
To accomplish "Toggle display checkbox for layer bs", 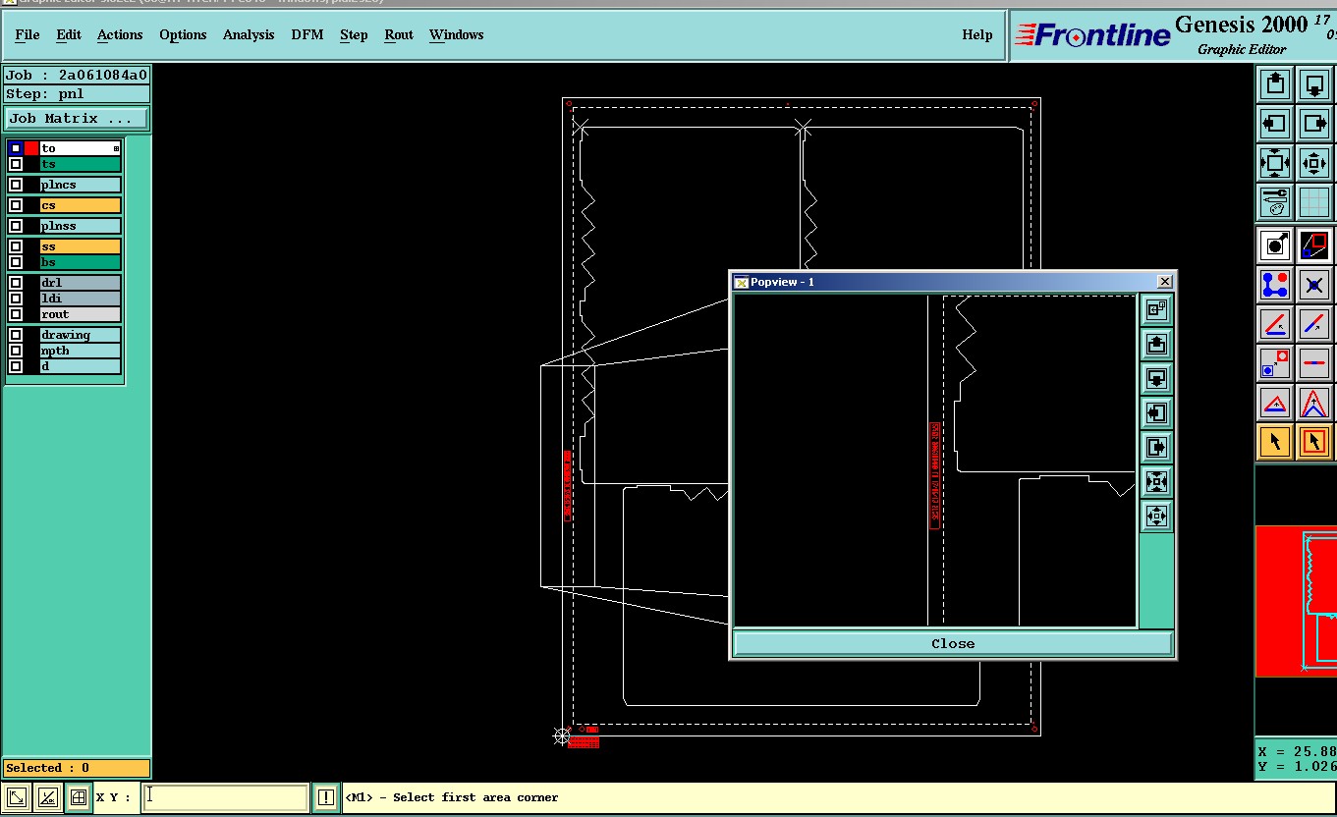I will (16, 262).
